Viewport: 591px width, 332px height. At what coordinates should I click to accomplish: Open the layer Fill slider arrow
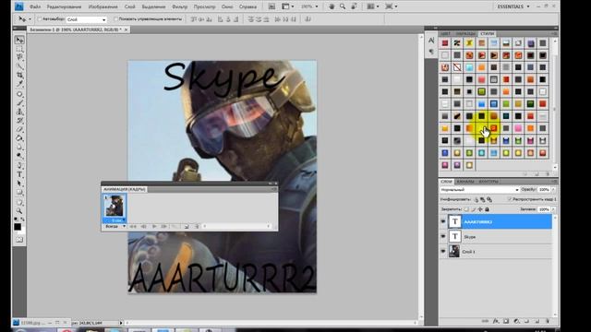(x=553, y=209)
